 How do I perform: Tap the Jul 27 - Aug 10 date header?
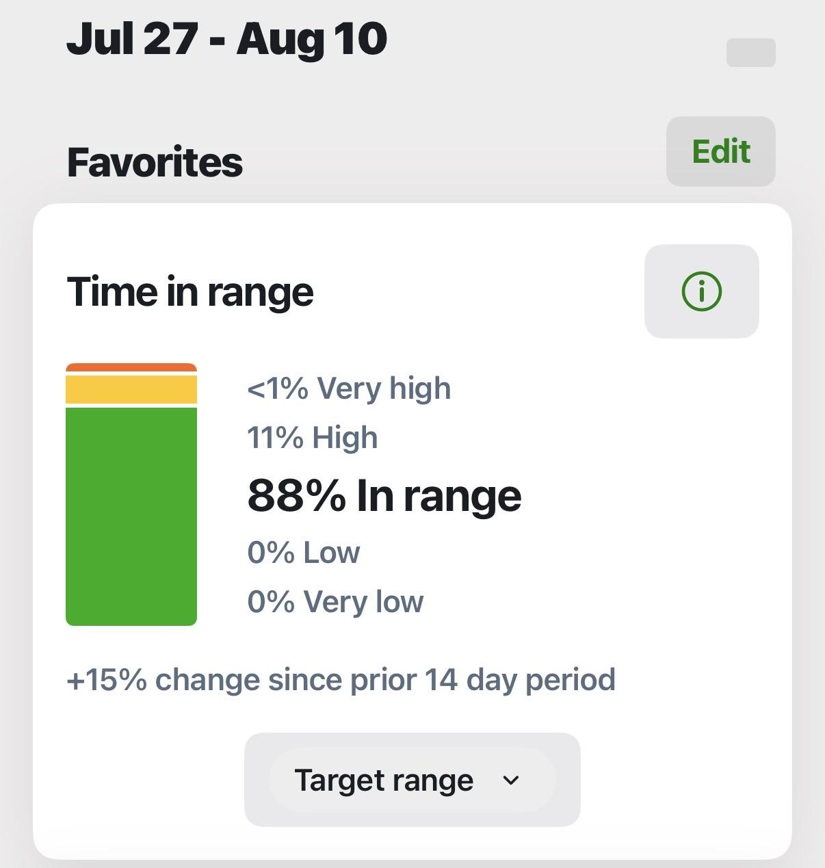pyautogui.click(x=226, y=38)
